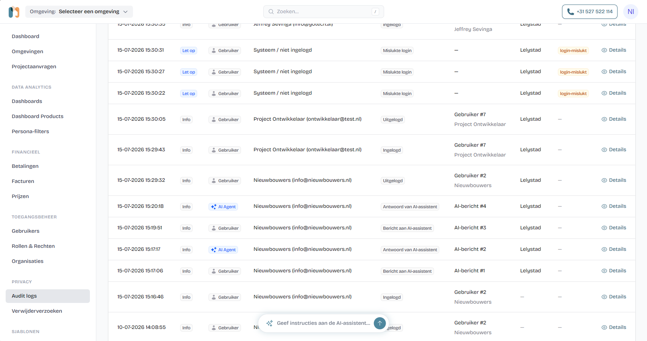View details of 15:29:32 log entry
This screenshot has width=647, height=341.
click(614, 180)
